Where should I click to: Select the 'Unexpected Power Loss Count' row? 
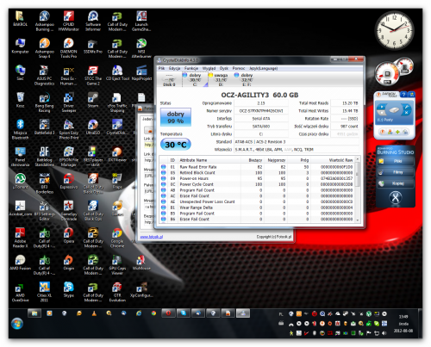pos(257,201)
